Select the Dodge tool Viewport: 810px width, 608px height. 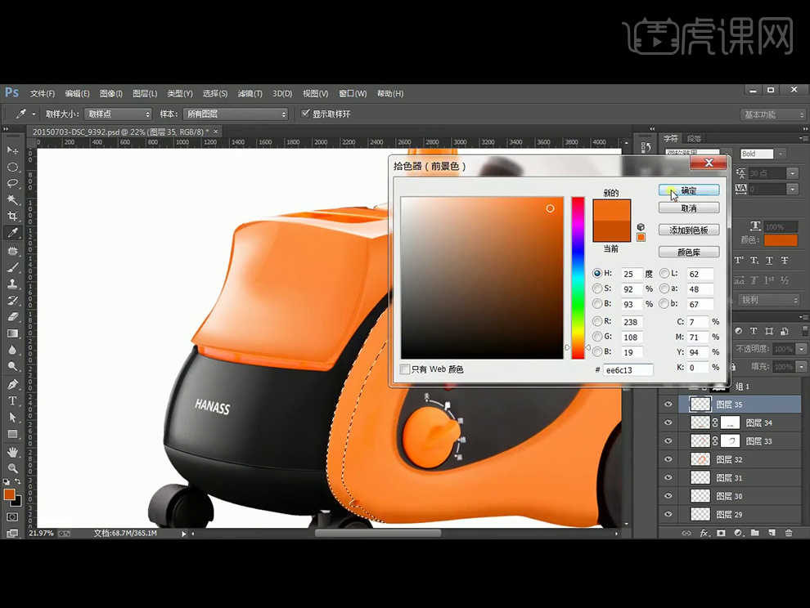tap(12, 366)
